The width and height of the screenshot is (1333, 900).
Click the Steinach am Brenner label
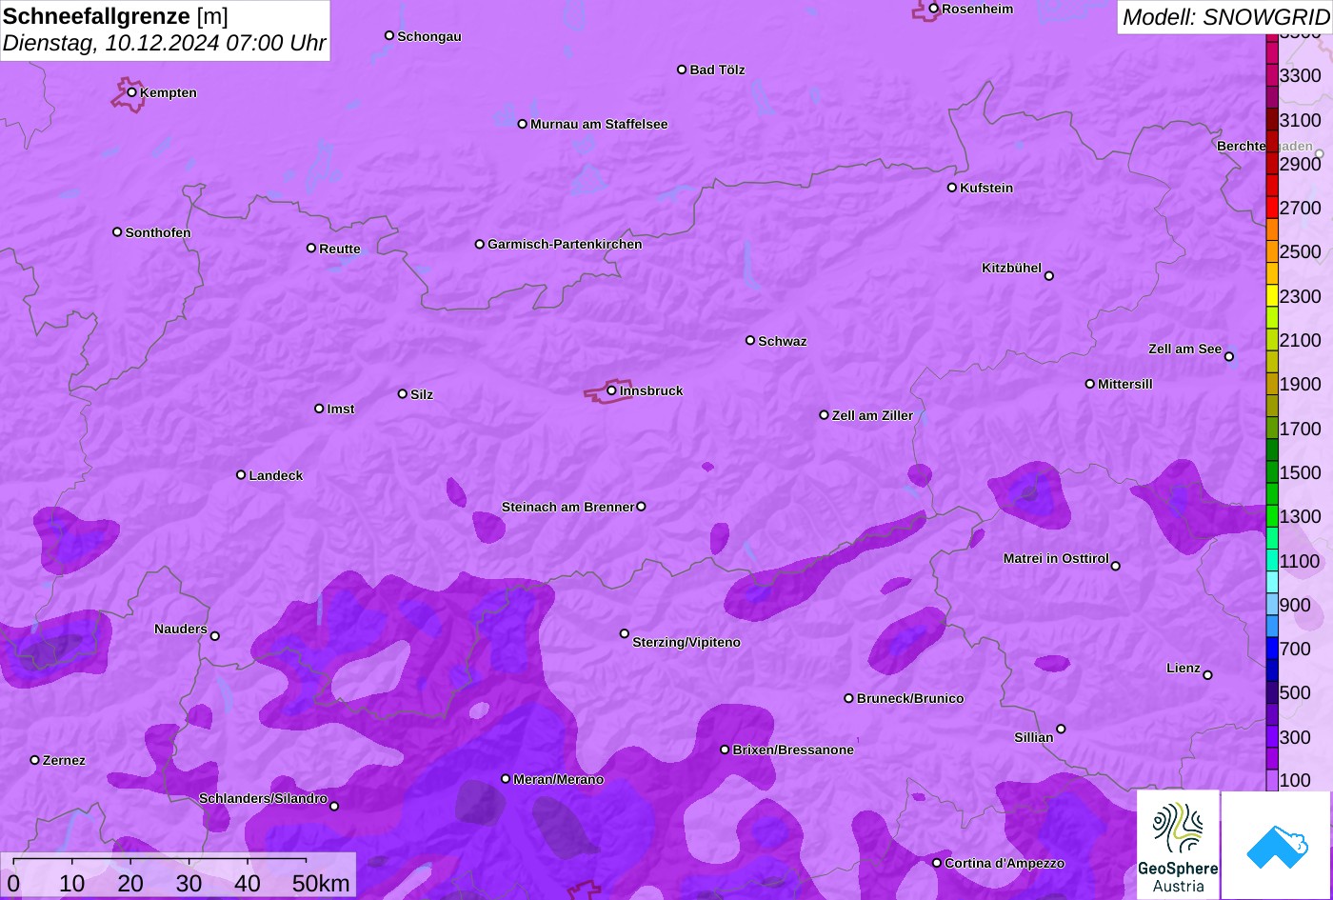pyautogui.click(x=567, y=507)
